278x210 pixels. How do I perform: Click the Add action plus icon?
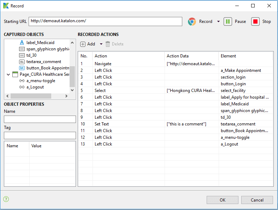(x=83, y=44)
